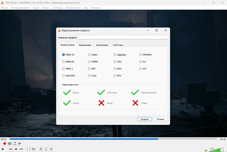Advance frame by frame
This screenshot has height=152, width=227.
tap(20, 144)
